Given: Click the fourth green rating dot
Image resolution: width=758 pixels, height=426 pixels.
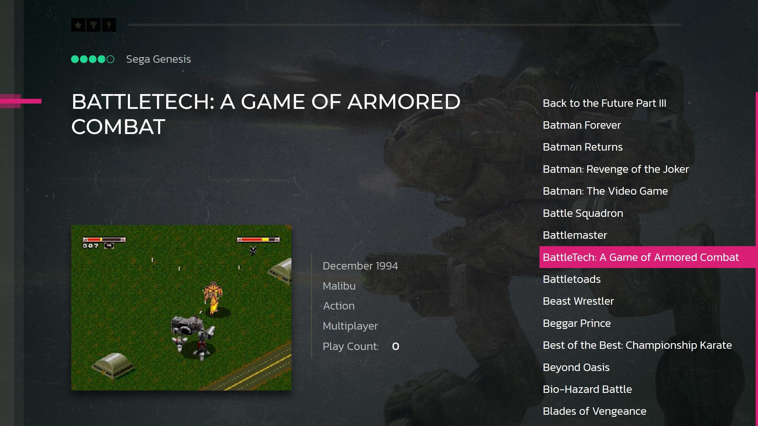Looking at the screenshot, I should [102, 59].
